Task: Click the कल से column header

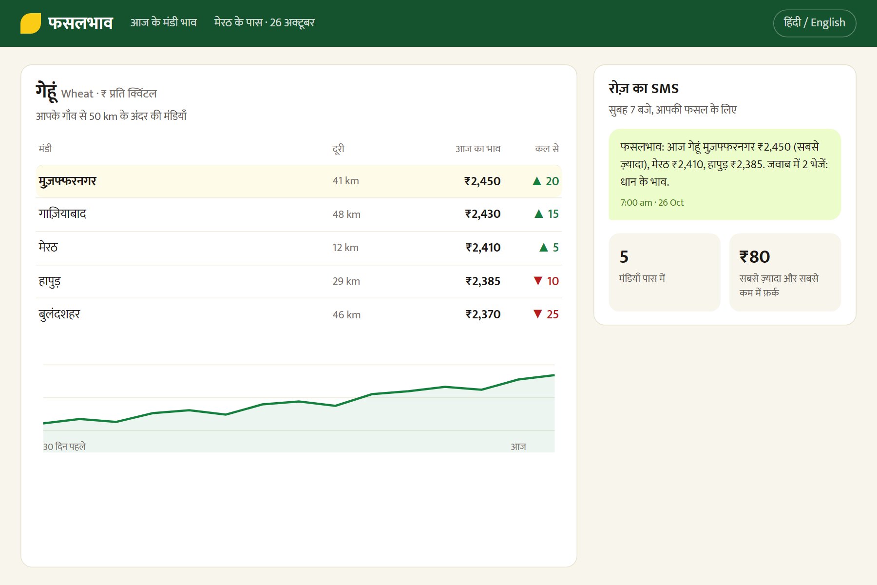Action: click(x=547, y=148)
